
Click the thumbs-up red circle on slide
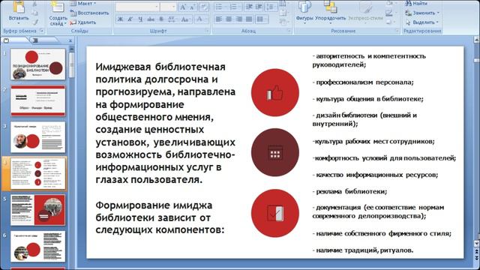click(x=275, y=92)
